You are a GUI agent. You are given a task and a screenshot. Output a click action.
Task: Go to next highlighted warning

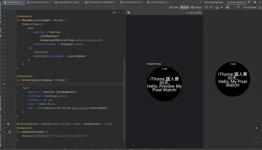(x=123, y=12)
